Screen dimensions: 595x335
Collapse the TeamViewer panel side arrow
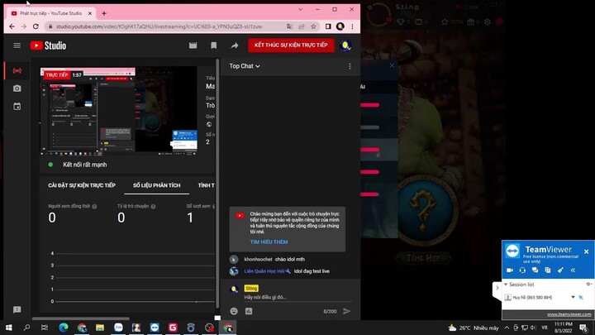click(497, 288)
